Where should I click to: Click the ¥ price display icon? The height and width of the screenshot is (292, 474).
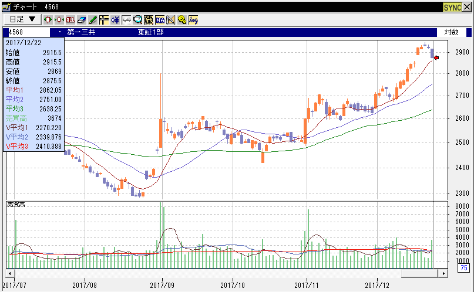click(x=115, y=19)
